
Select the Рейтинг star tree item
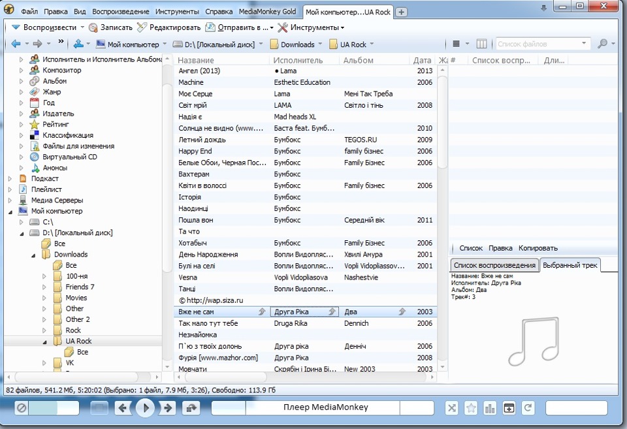[49, 124]
